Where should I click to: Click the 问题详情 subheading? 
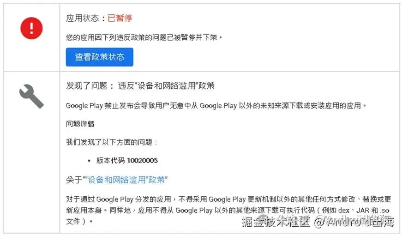pos(80,124)
